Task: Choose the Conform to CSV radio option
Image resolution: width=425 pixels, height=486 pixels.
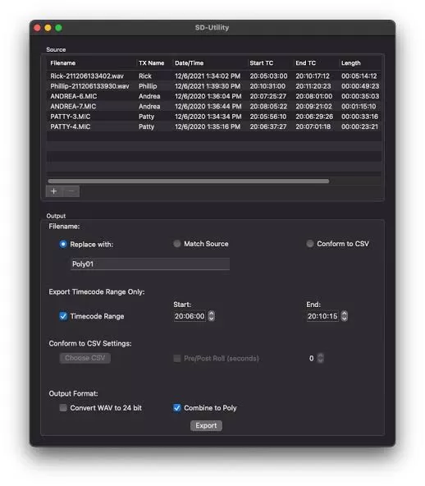Action: [310, 244]
